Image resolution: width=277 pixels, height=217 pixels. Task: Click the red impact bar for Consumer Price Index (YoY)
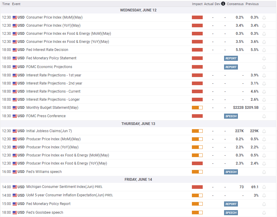pyautogui.click(x=197, y=25)
